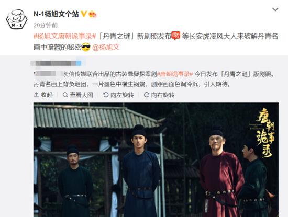
Task: Click the 查看大图 magnifier icon
Action: pyautogui.click(x=65, y=95)
